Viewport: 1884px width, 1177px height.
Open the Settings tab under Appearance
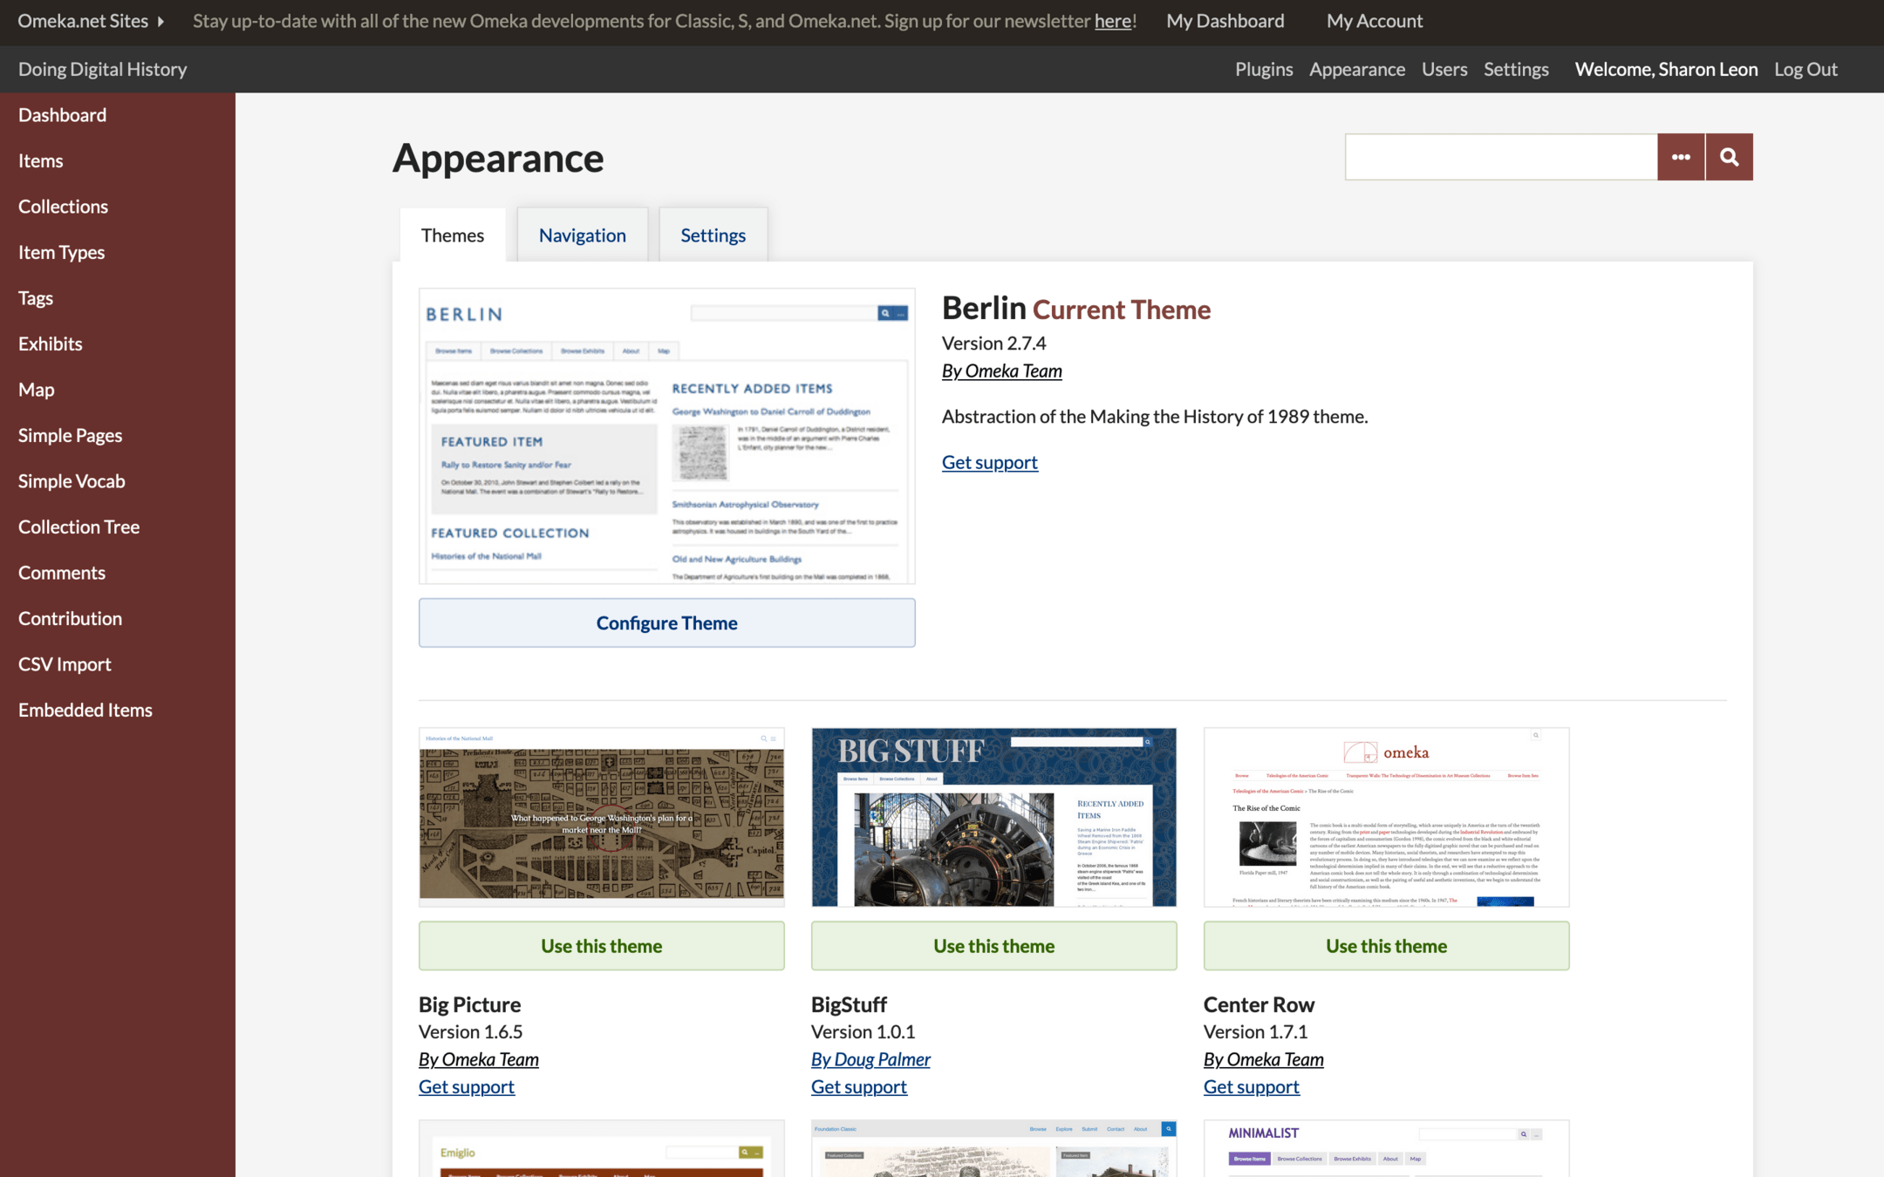click(x=713, y=235)
